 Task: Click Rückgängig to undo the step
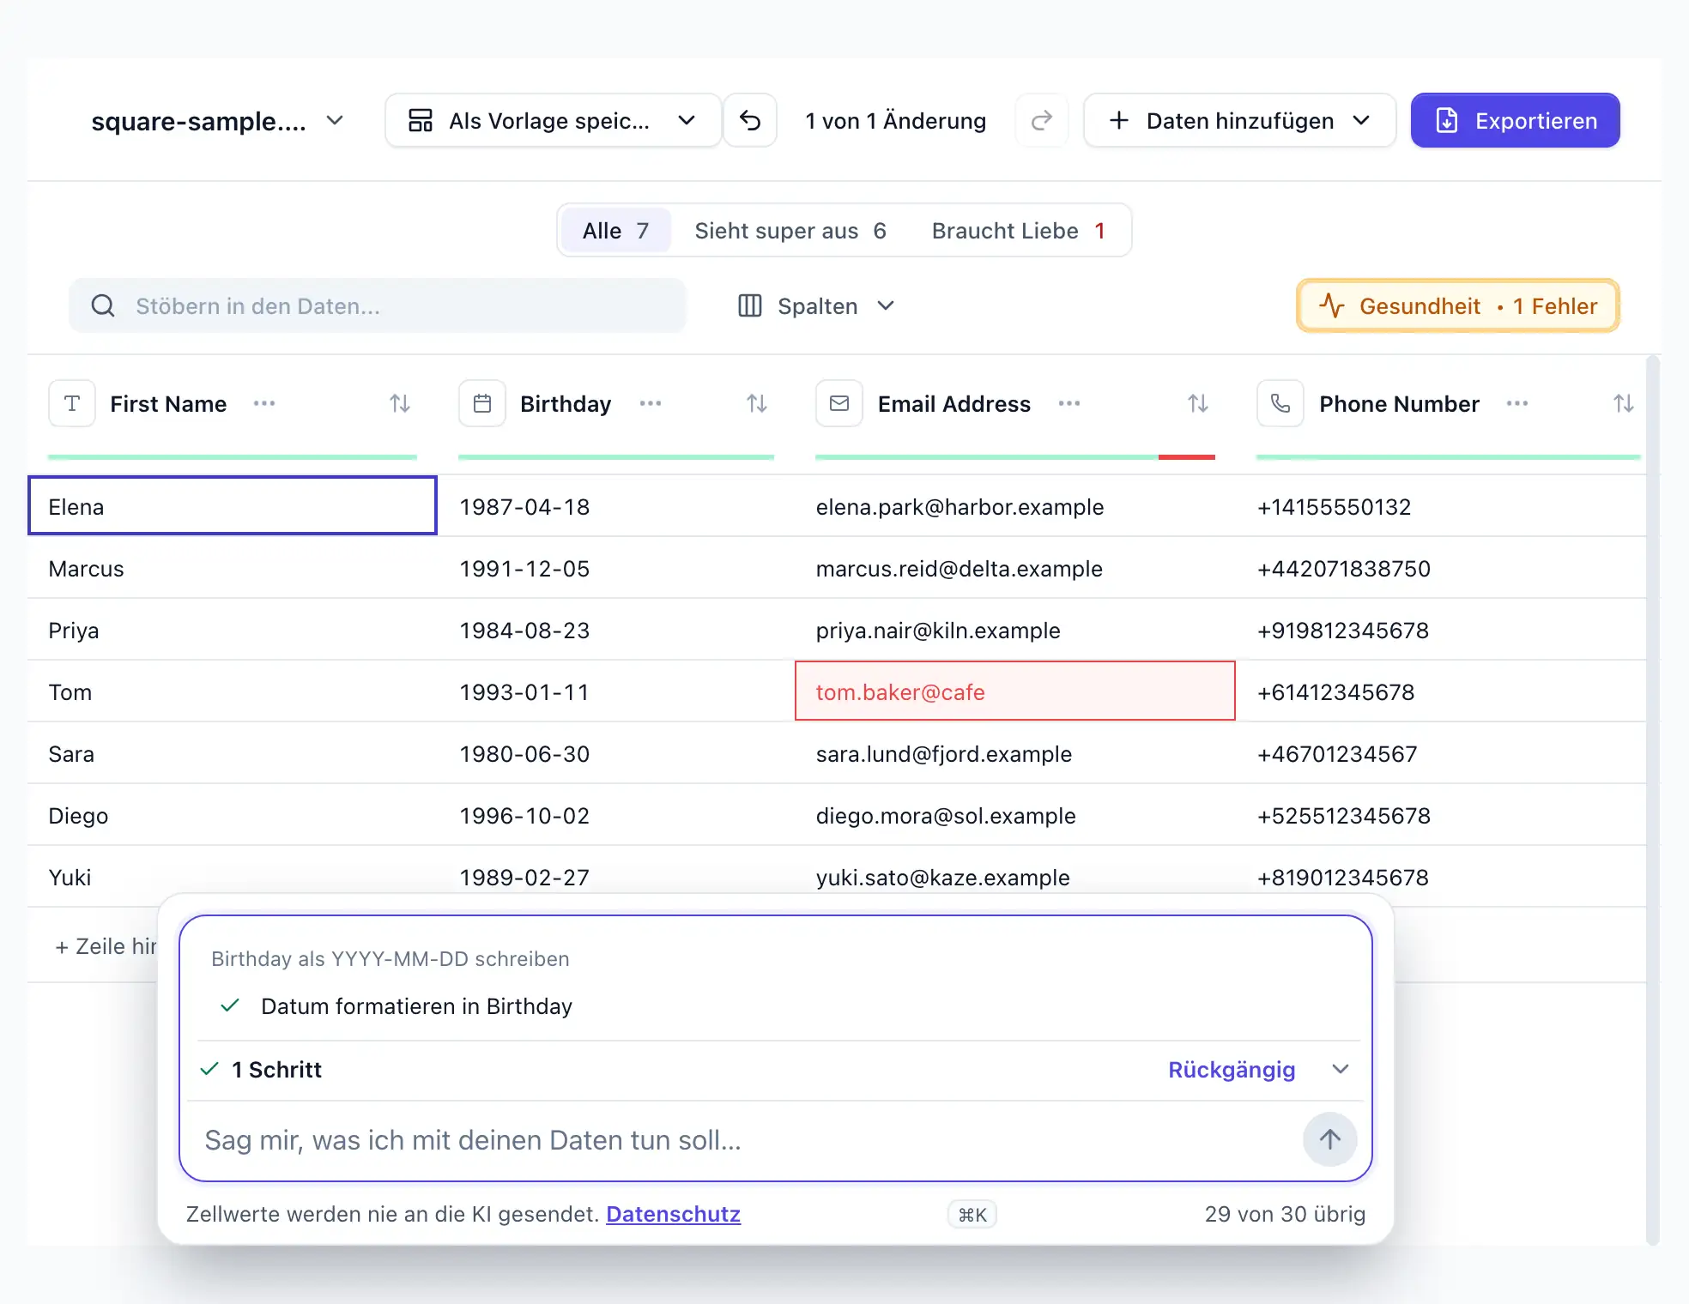point(1232,1069)
